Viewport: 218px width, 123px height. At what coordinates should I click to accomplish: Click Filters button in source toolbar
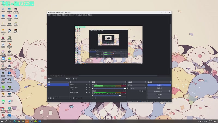(x=75, y=79)
